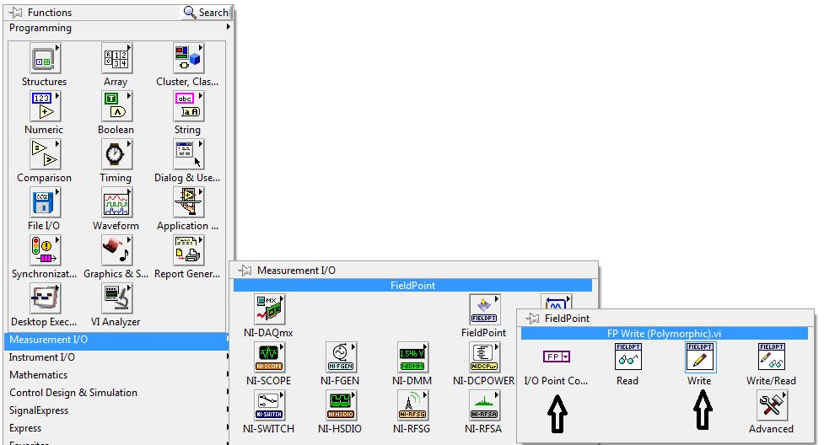Open the NI-DMM subpalette
Viewport: 824px width, 445px height.
(x=412, y=358)
